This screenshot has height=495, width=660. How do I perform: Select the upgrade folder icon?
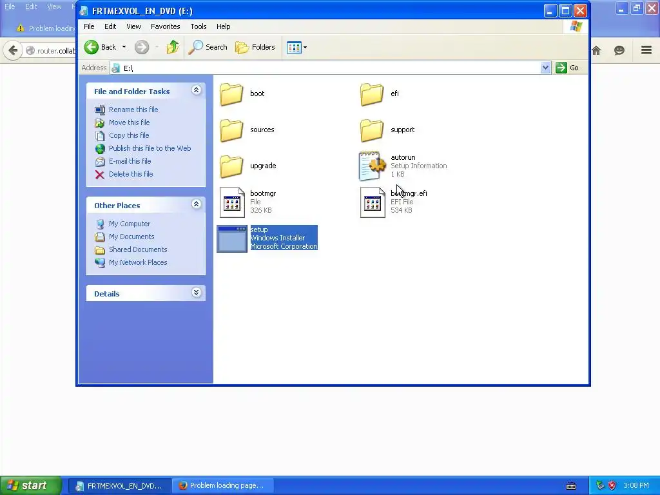pos(231,166)
